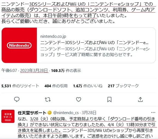Image resolution: width=158 pixels, height=139 pixels.
Task: View the 5,531 件のリツイート list
Action: [x=20, y=86]
